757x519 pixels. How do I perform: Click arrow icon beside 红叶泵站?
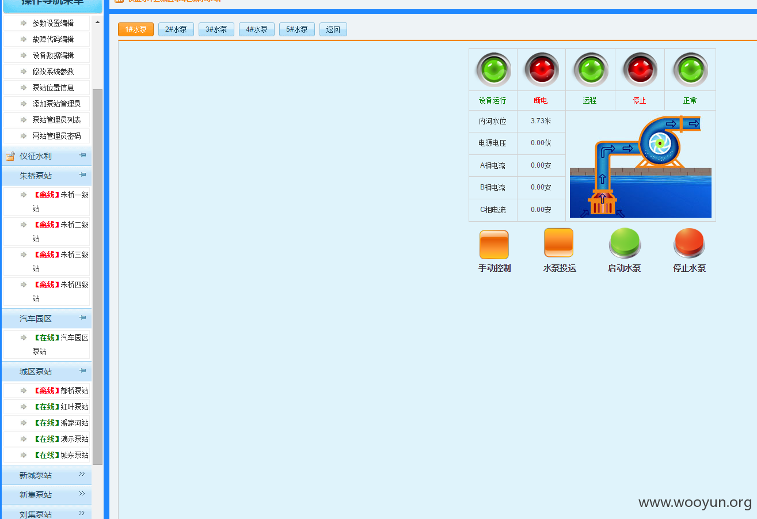24,407
